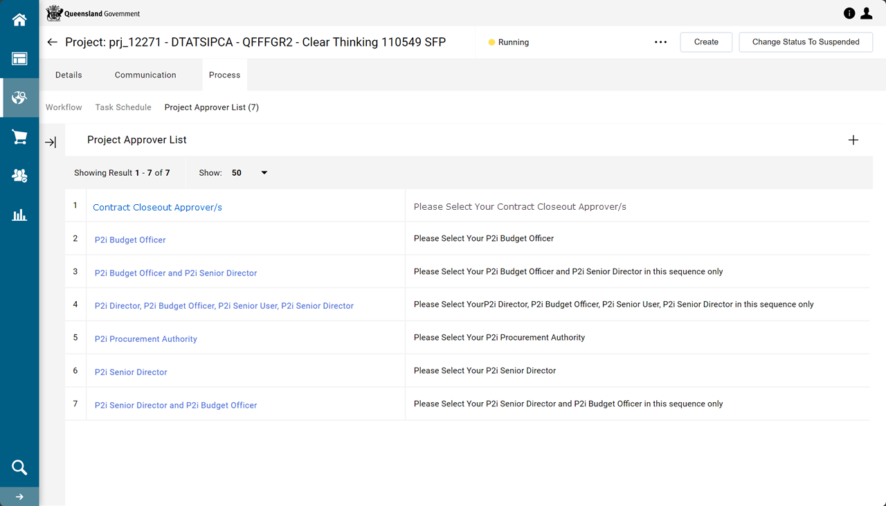
Task: Open the Show 50 results dropdown
Action: click(249, 173)
